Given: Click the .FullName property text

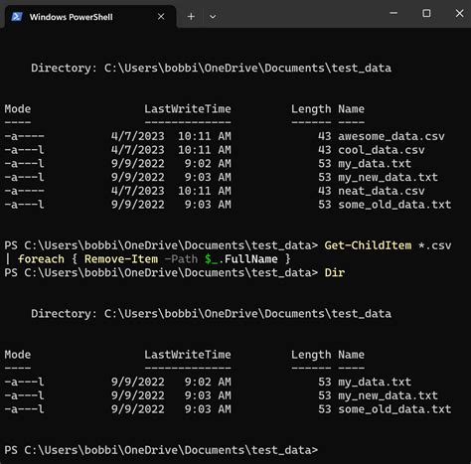Looking at the screenshot, I should (247, 259).
